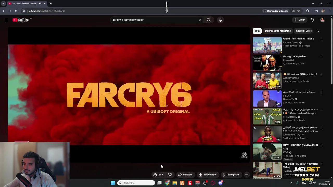Open Opera GX from the taskbar
The height and width of the screenshot is (187, 333).
213,183
